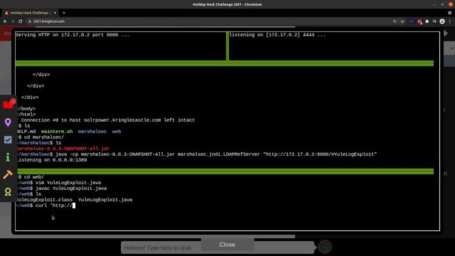The height and width of the screenshot is (256, 455).
Task: Click the arrow at terminal's top right
Action: [x=446, y=33]
